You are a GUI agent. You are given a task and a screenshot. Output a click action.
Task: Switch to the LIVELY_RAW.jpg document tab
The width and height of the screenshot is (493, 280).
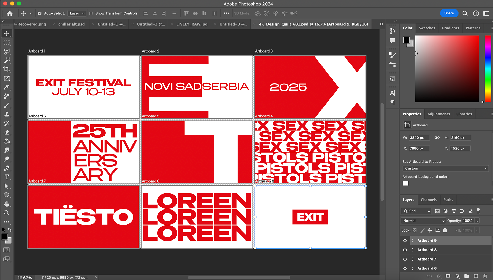pyautogui.click(x=192, y=24)
